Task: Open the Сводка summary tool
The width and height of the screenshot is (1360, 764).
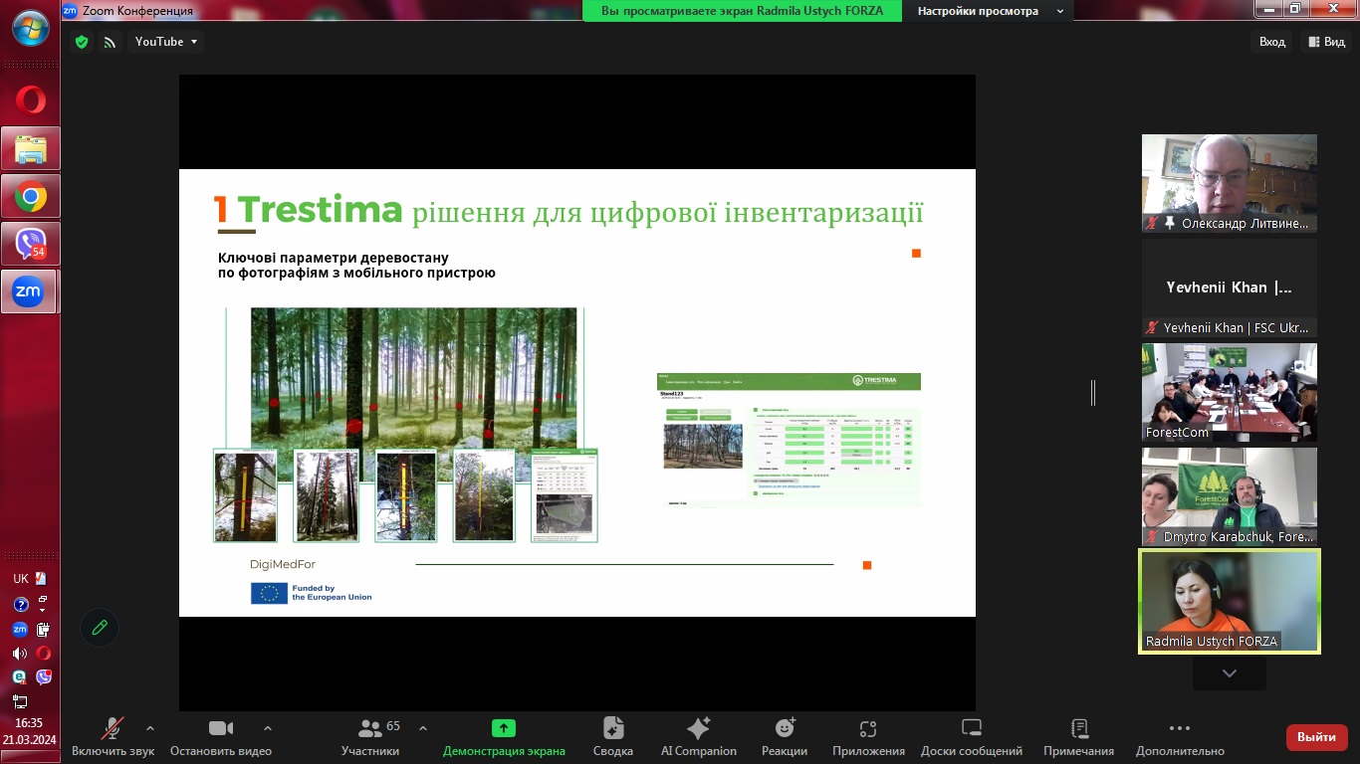Action: 612,737
